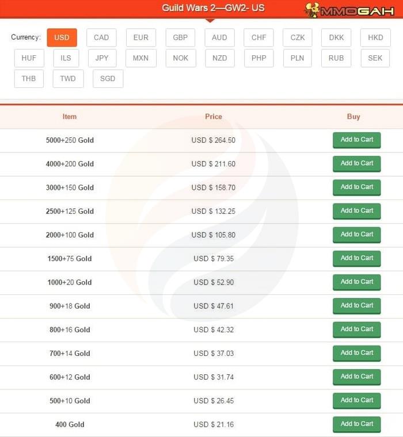Screen dimensions: 403x437
Task: Add 2500+125 Gold to cart
Action: [356, 210]
